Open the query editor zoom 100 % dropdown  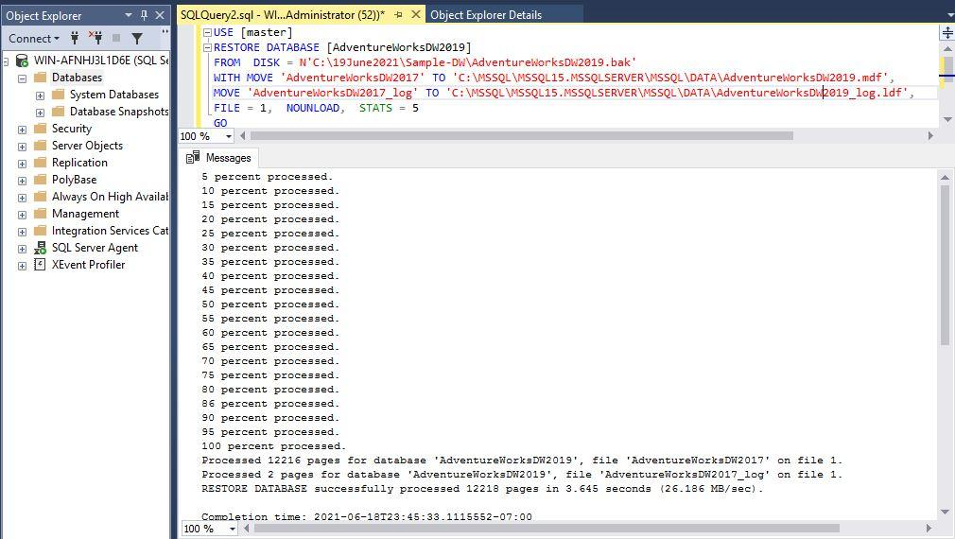click(229, 136)
